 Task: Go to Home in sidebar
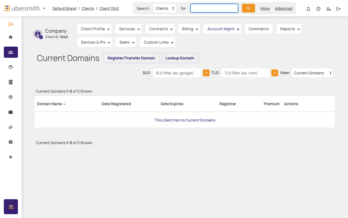click(11, 37)
